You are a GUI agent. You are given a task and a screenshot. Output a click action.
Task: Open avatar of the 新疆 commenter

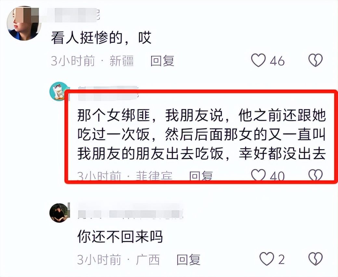[24, 23]
